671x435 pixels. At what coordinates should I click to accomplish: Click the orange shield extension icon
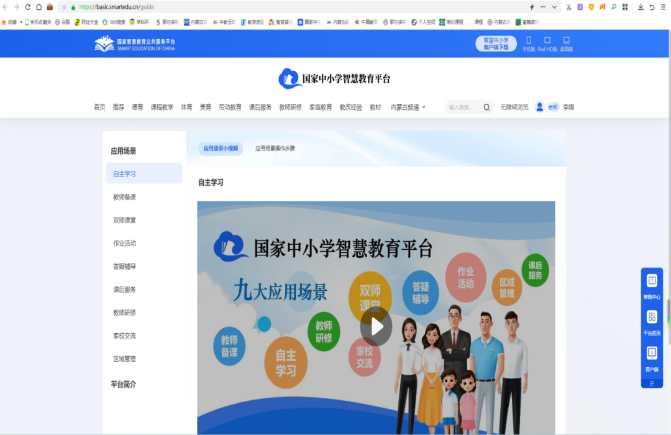(x=591, y=7)
